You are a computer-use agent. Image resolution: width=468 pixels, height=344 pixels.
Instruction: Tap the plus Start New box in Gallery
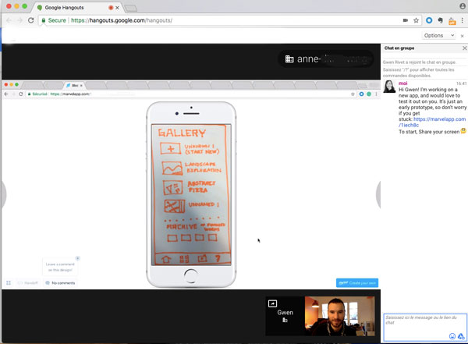[x=170, y=148]
